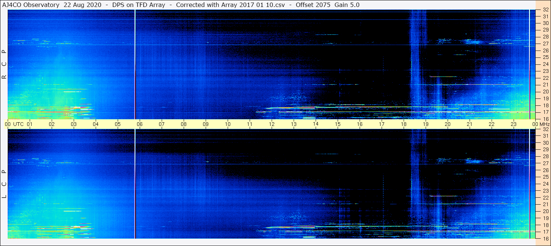Click the 17 MHz tick in LCP panel
The height and width of the screenshot is (246, 551).
[x=546, y=232]
